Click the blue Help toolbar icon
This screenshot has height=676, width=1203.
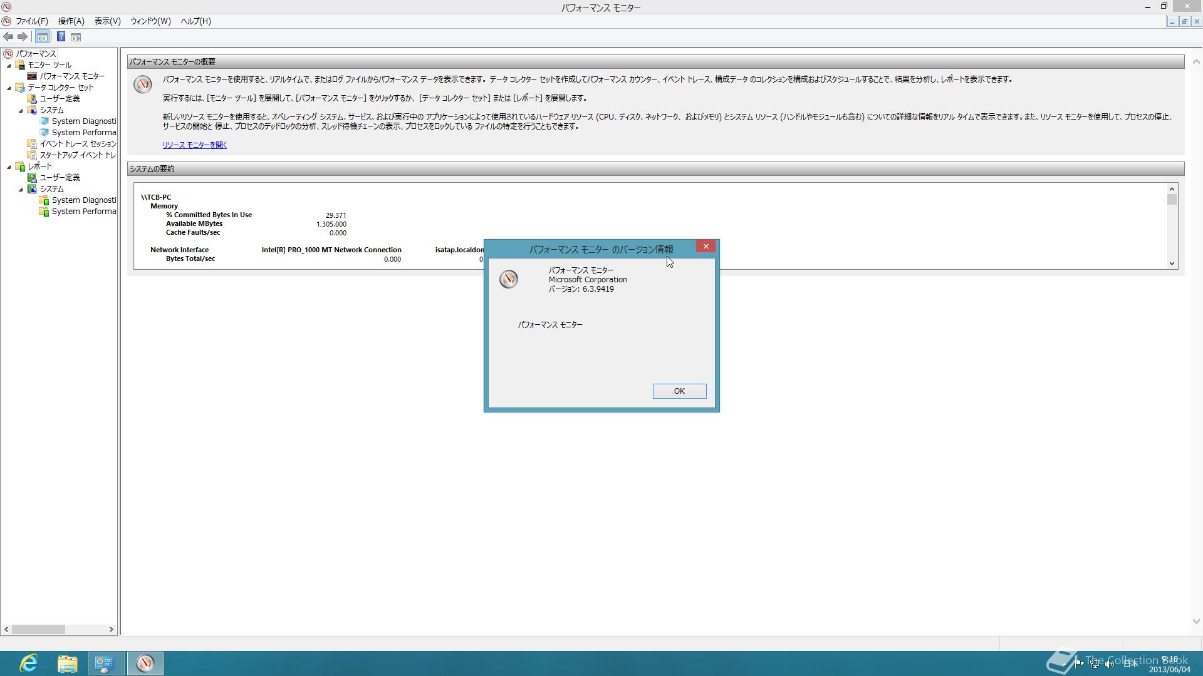point(61,37)
